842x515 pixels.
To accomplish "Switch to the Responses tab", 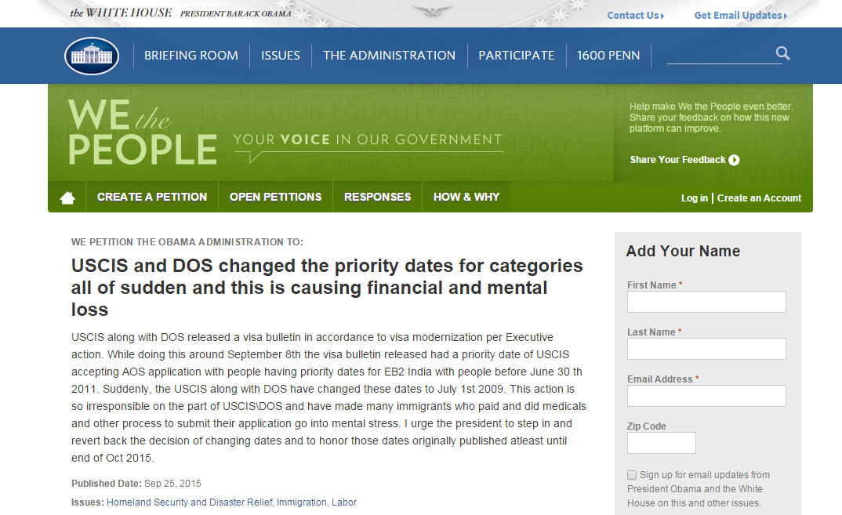I will [378, 197].
